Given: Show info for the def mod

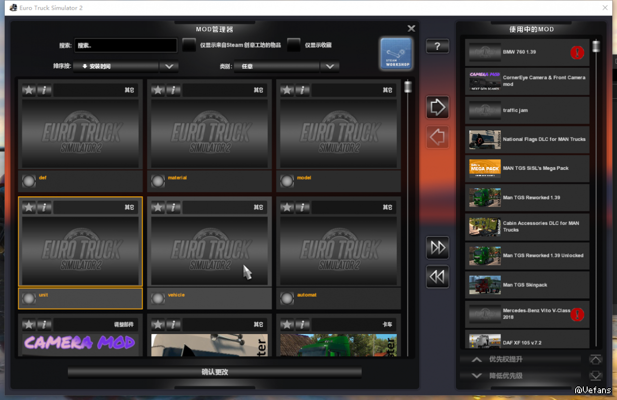Looking at the screenshot, I should point(44,90).
